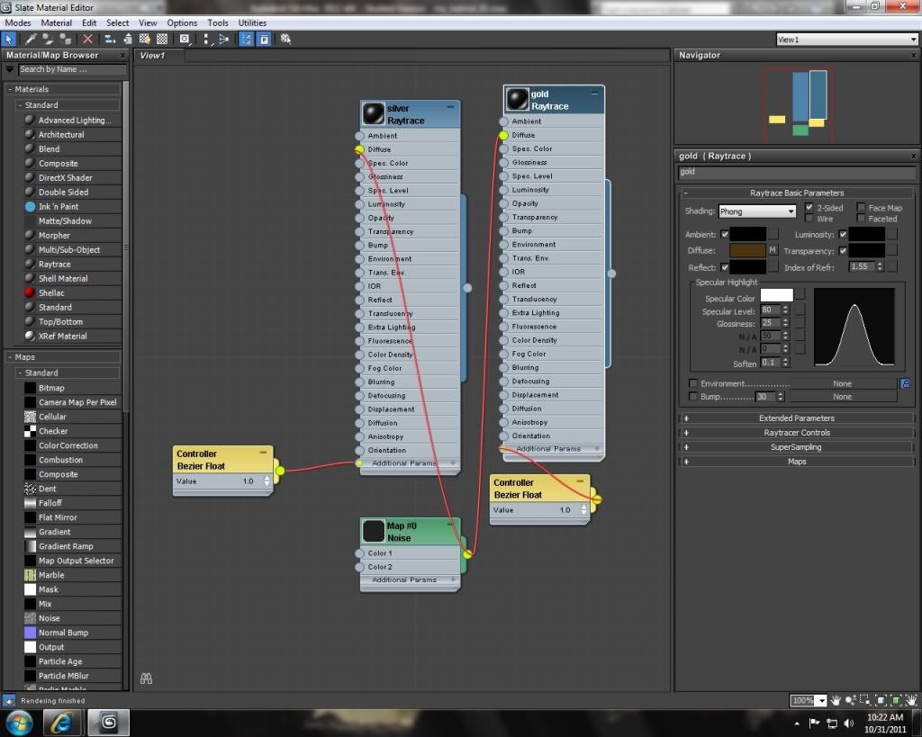Click the volume speaker tray icon
Viewport: 922px width, 737px height.
pos(849,723)
